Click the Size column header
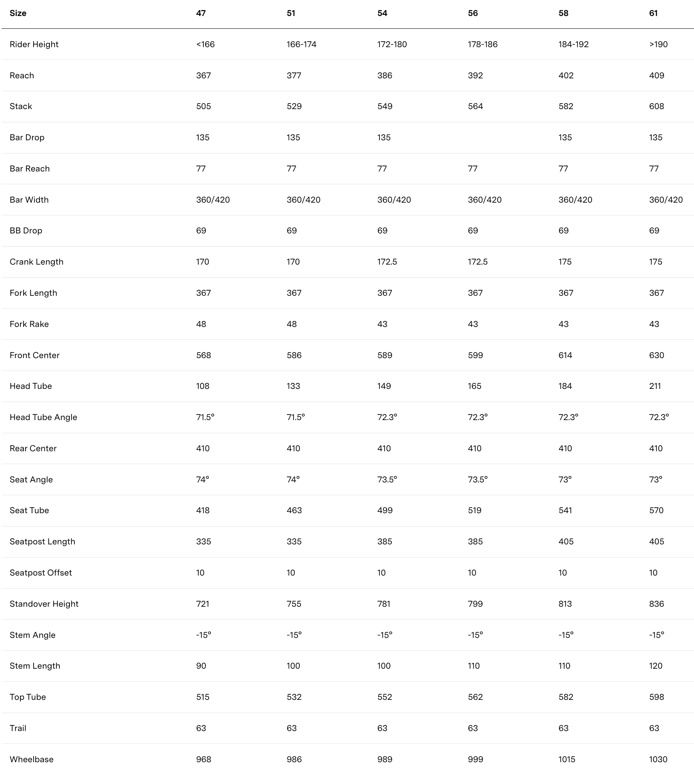 point(18,13)
